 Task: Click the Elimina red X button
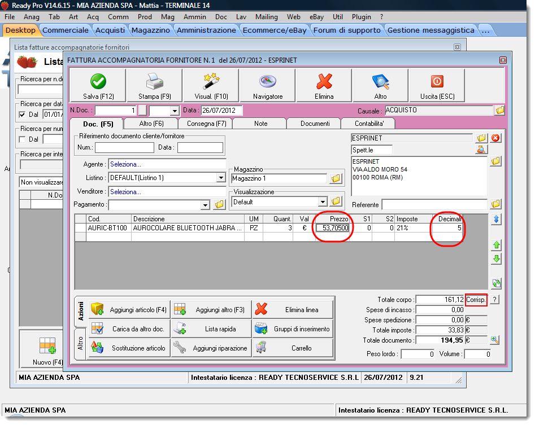coord(324,86)
